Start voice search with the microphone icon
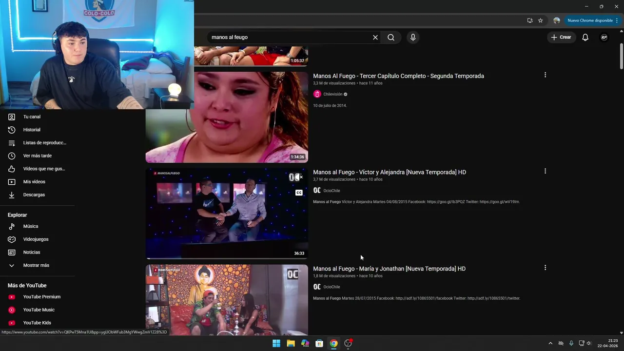624x351 pixels. [x=413, y=37]
